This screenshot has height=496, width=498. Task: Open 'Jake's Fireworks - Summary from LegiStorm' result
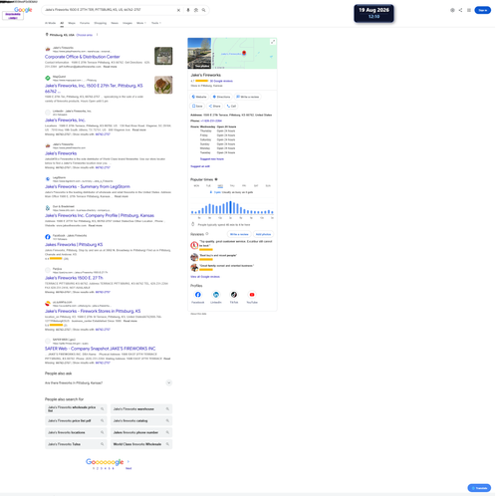(88, 186)
